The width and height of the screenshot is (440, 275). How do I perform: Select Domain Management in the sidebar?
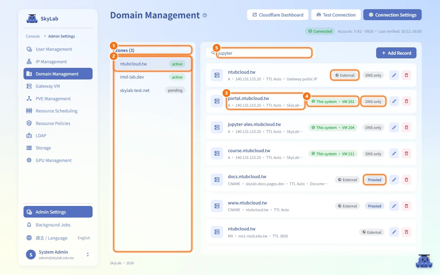pos(58,74)
